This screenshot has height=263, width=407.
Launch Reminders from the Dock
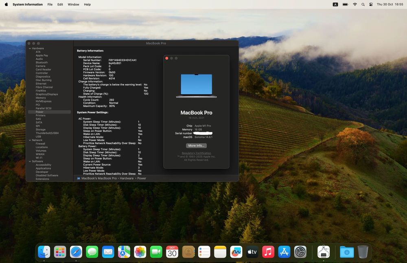204,252
